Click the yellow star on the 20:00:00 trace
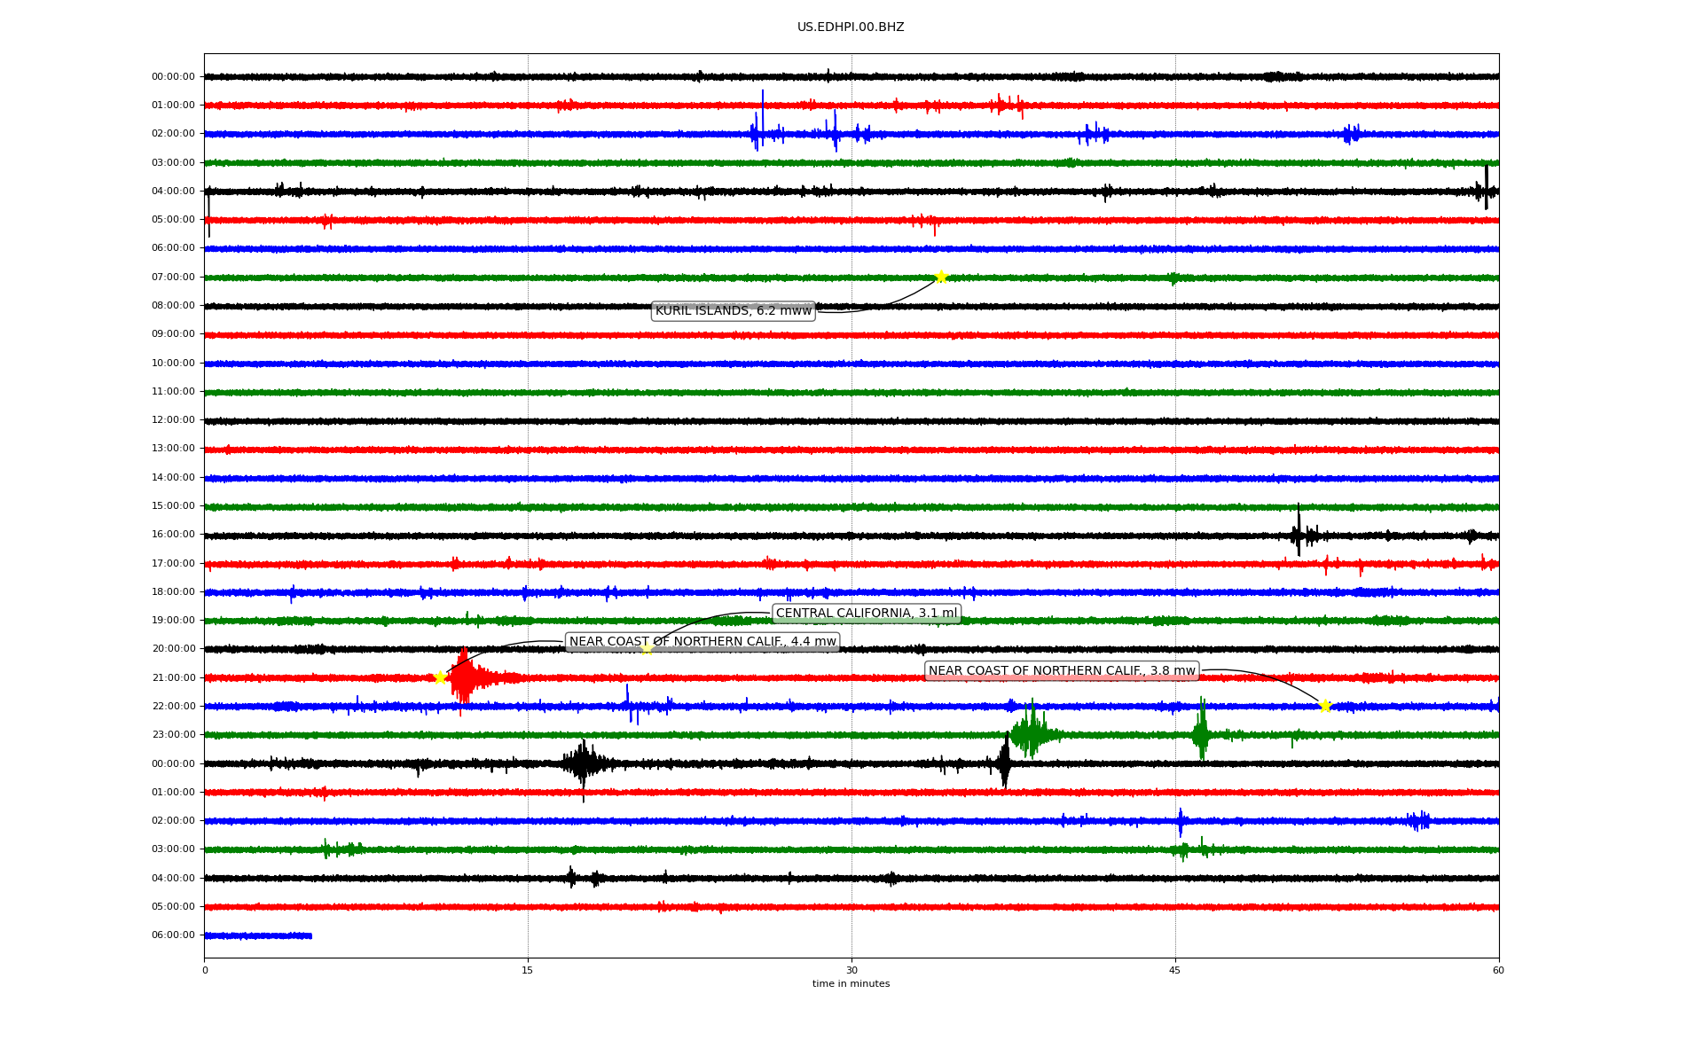The height and width of the screenshot is (1064, 1703). pyautogui.click(x=647, y=649)
